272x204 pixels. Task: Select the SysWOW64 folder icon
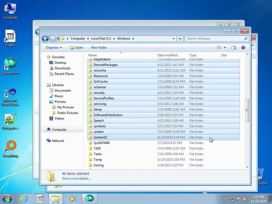(90, 143)
